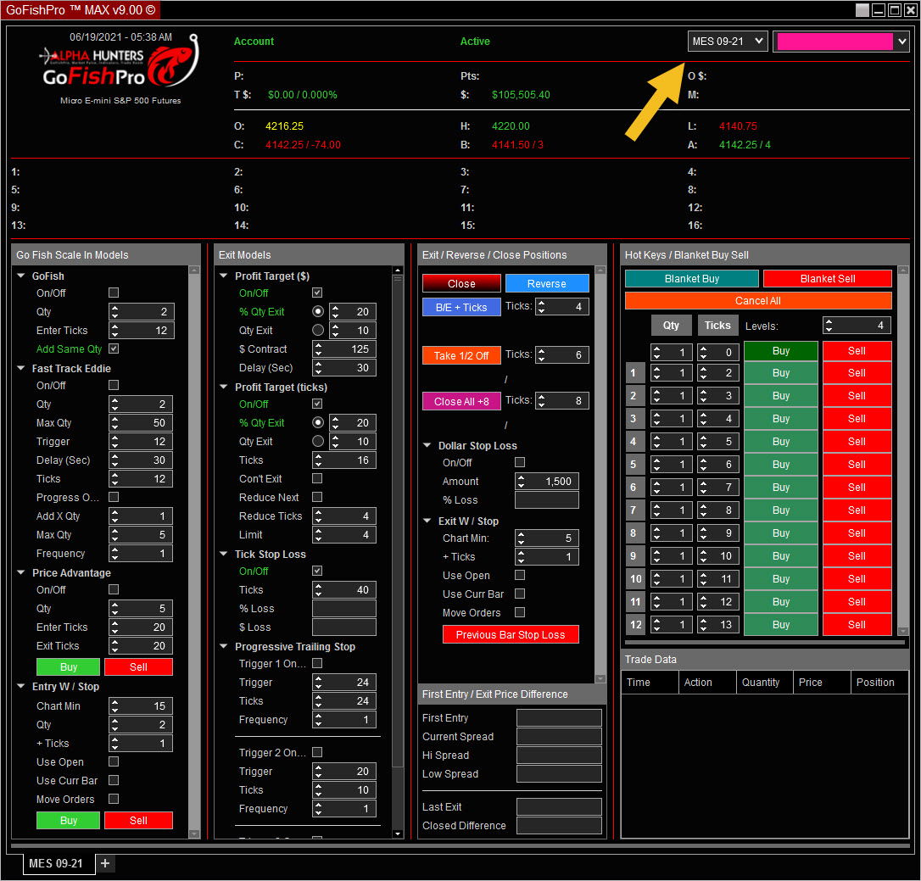Click the Close All +8 button

[461, 402]
